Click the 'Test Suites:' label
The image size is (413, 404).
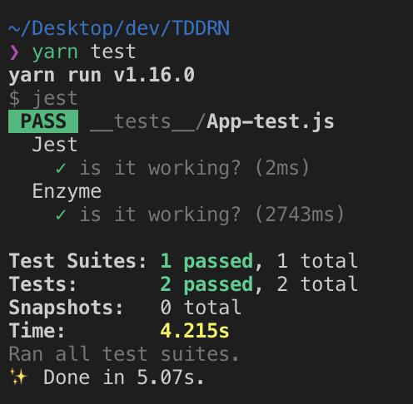point(77,261)
